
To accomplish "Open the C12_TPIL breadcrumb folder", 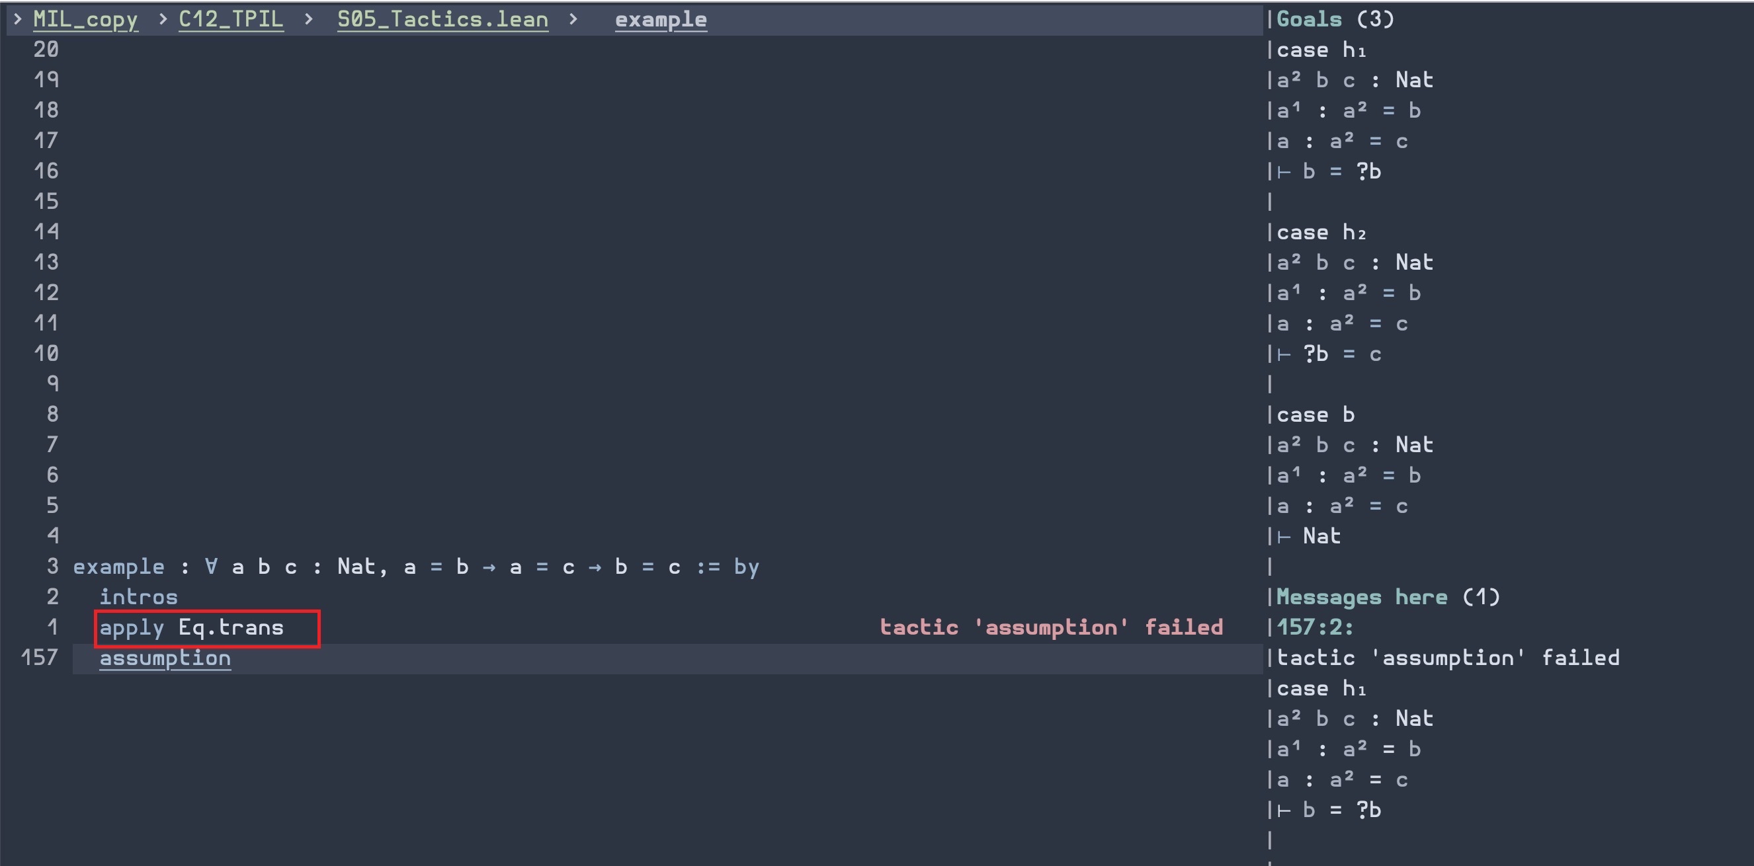I will 231,19.
